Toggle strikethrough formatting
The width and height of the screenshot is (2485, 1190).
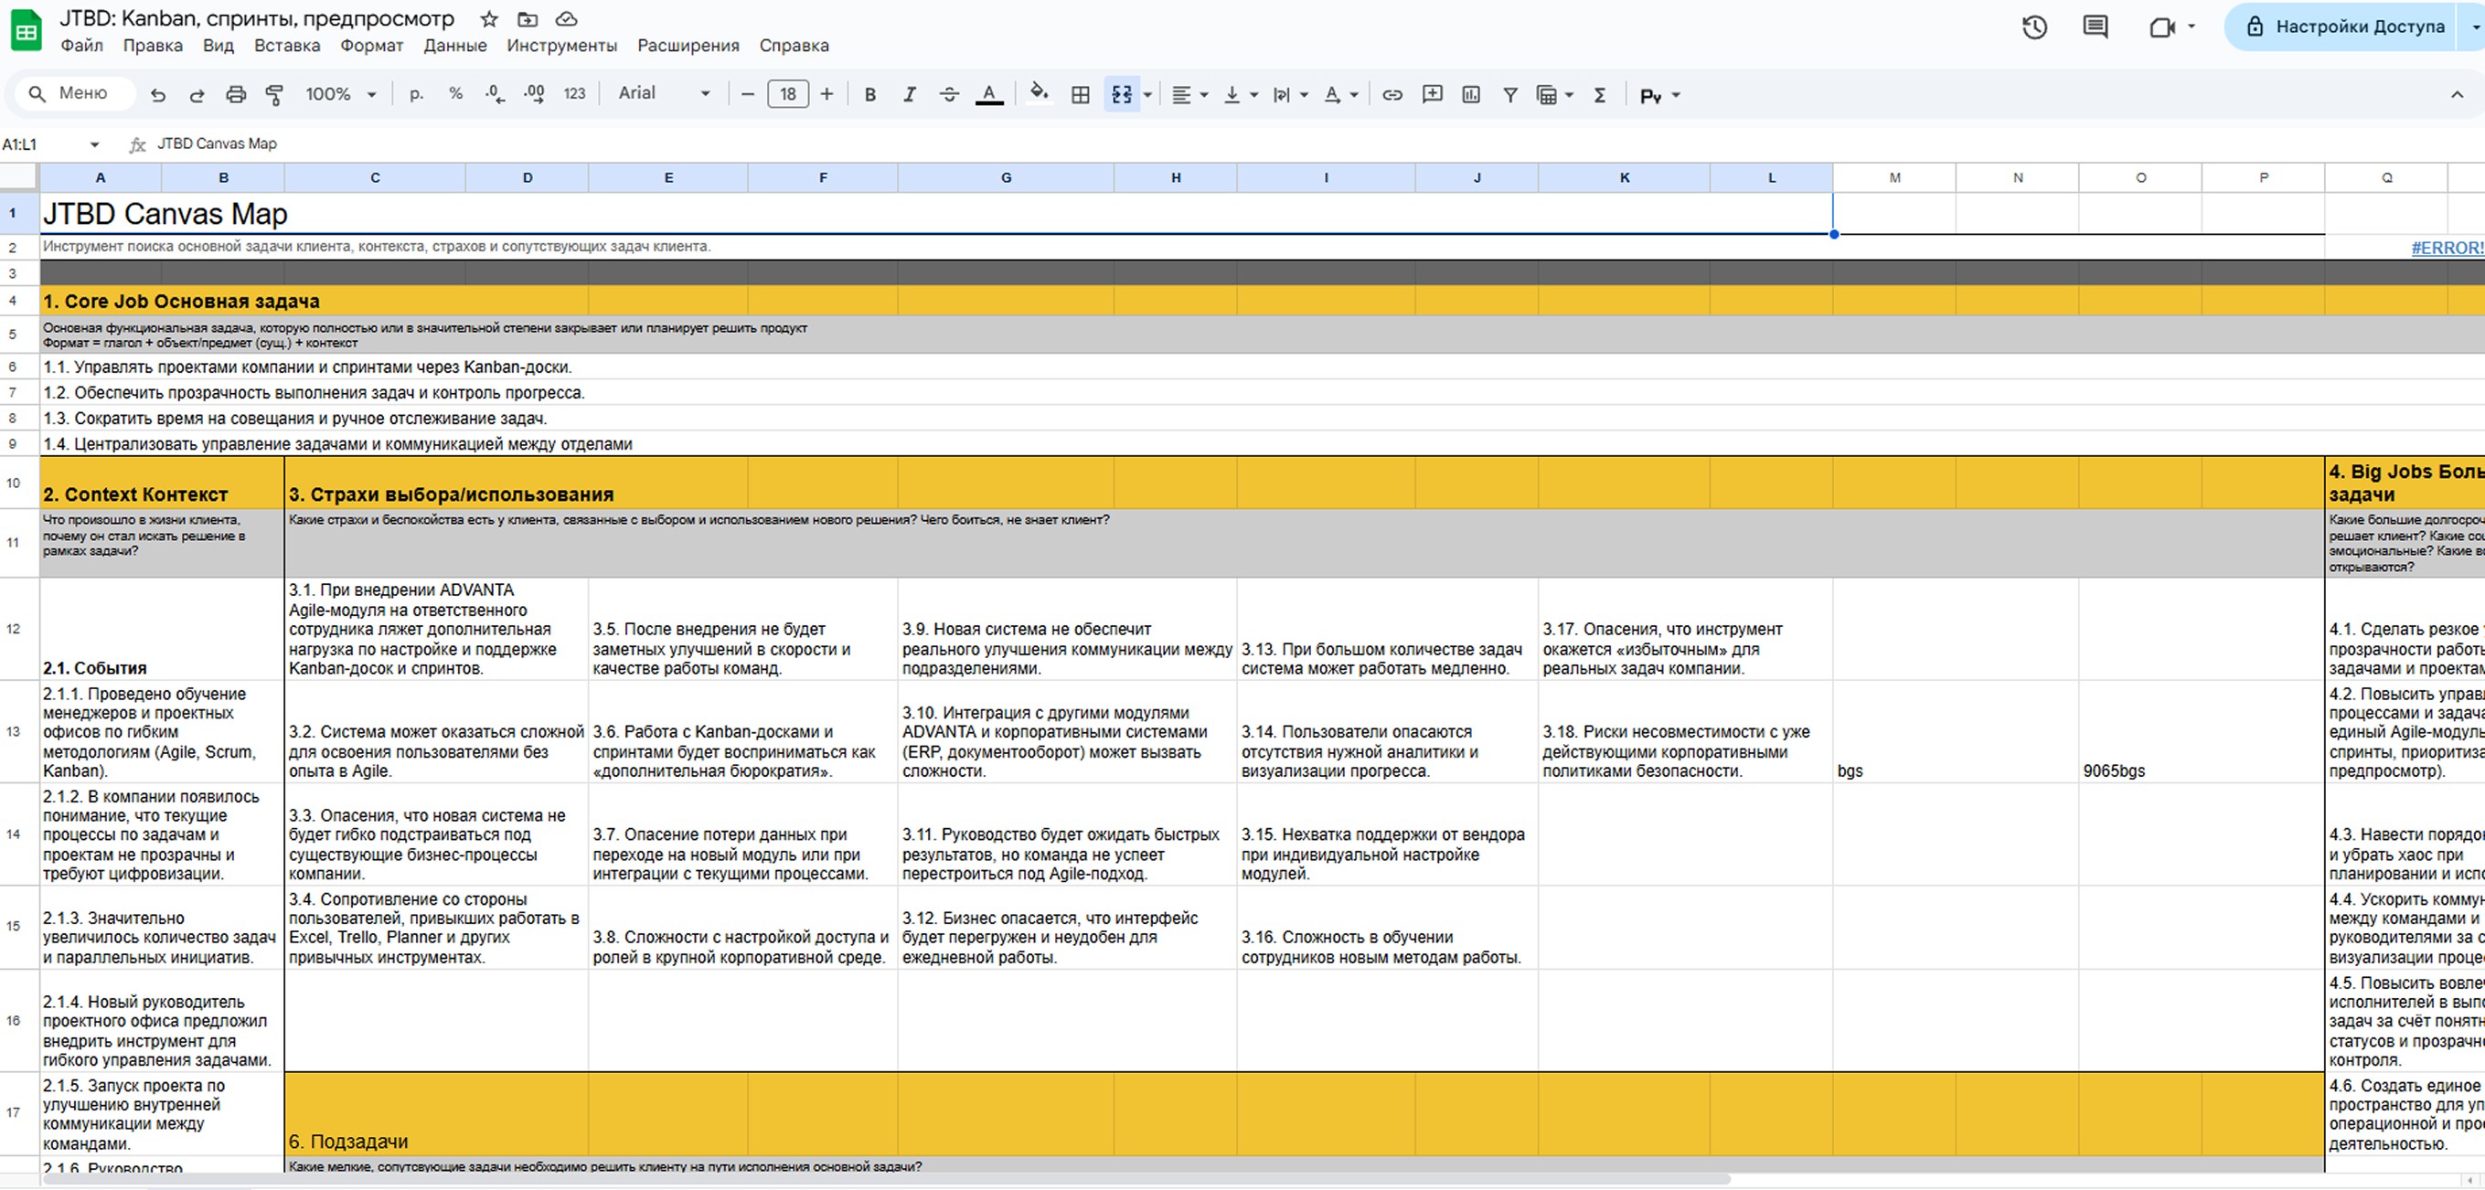click(x=949, y=94)
